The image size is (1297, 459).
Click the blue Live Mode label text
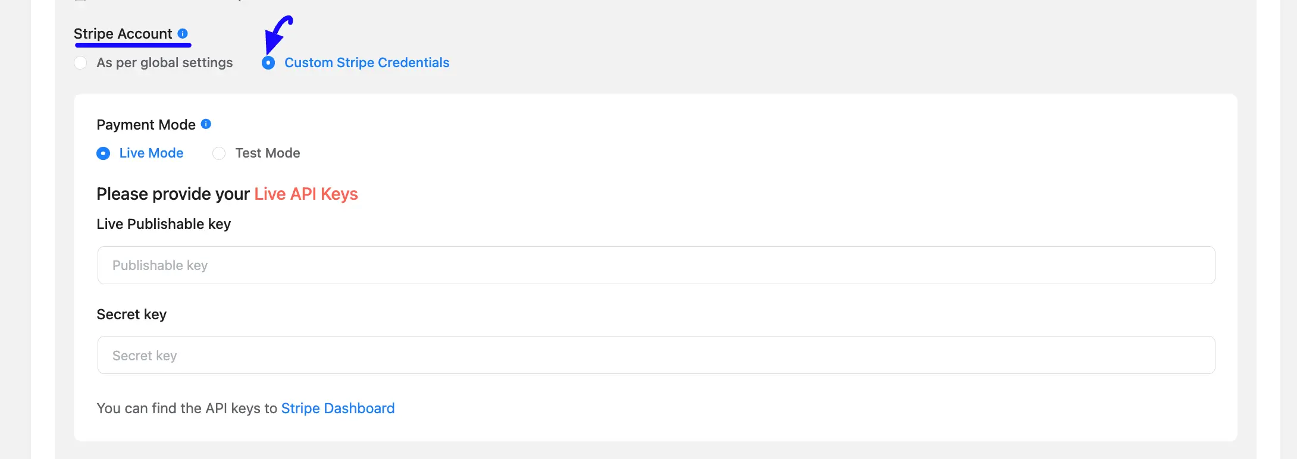(152, 153)
